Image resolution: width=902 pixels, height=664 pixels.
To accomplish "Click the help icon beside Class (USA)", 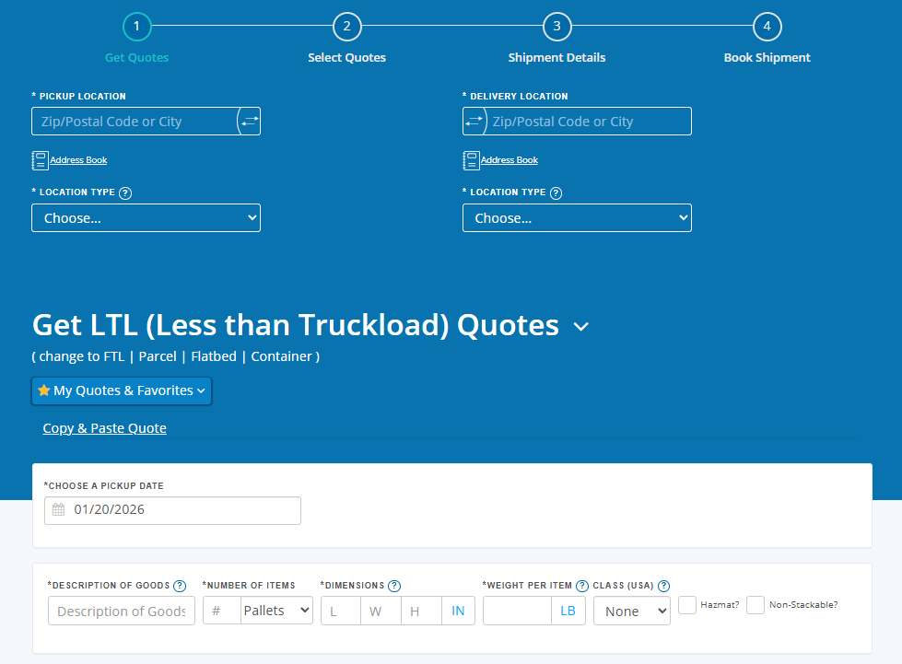I will pos(663,585).
